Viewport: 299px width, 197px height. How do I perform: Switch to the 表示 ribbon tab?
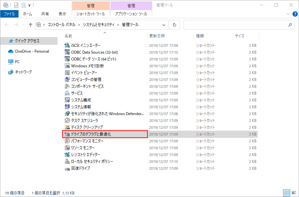62,14
